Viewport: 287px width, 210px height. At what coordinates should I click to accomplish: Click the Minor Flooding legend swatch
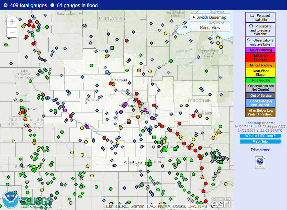tap(260, 65)
